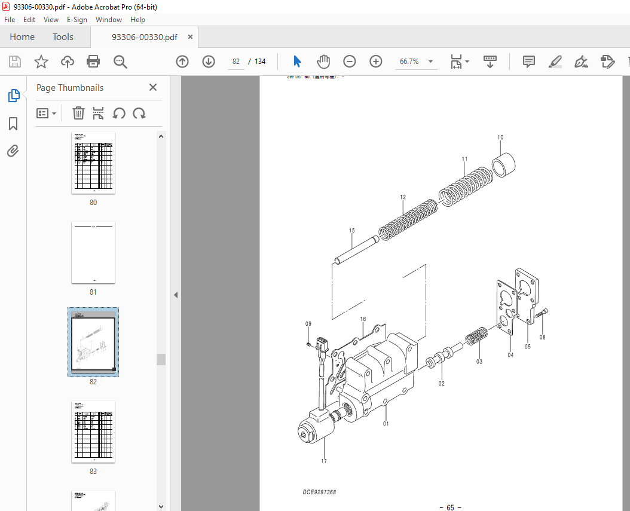Click the thumbnails scroll up arrow
The width and height of the screenshot is (630, 511).
pyautogui.click(x=161, y=137)
